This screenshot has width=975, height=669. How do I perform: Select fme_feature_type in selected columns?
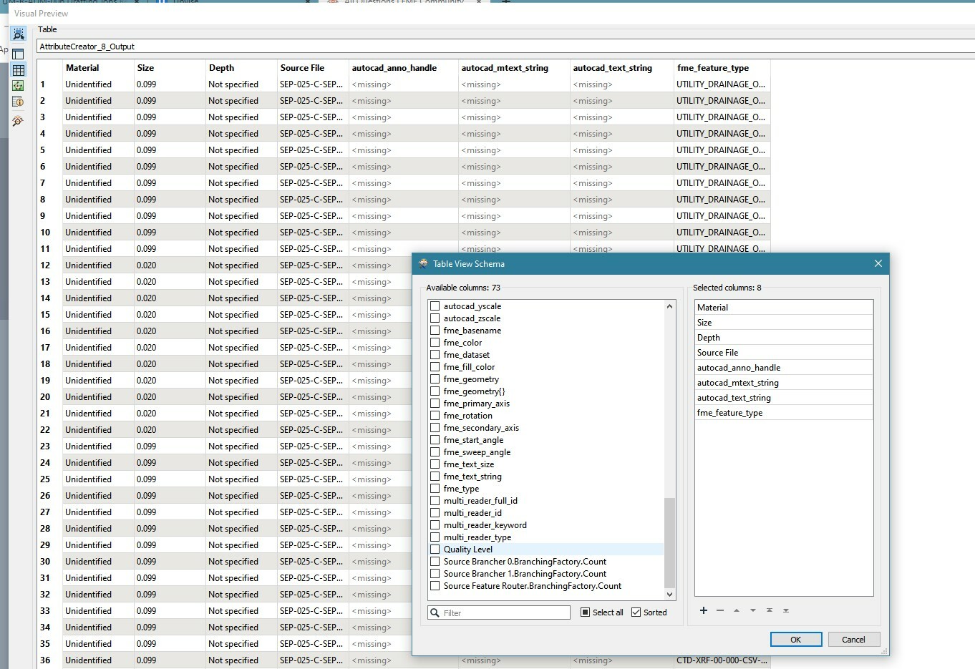(x=784, y=412)
